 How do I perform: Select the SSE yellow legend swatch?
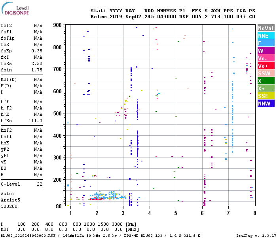(266, 96)
